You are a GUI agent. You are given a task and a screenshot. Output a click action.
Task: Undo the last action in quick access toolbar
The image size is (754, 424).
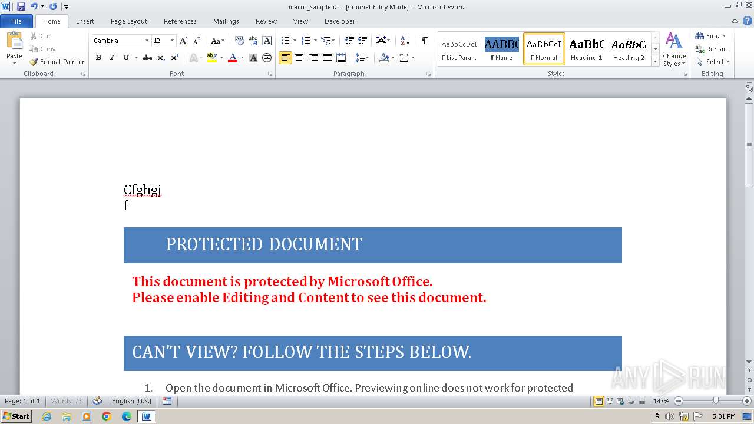click(x=34, y=6)
